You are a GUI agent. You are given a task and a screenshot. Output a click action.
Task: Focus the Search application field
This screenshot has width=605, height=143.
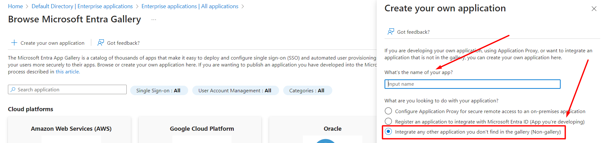pyautogui.click(x=67, y=90)
